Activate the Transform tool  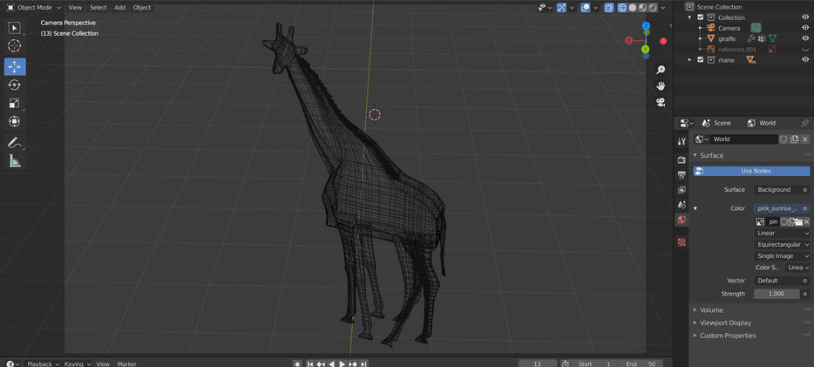(15, 121)
